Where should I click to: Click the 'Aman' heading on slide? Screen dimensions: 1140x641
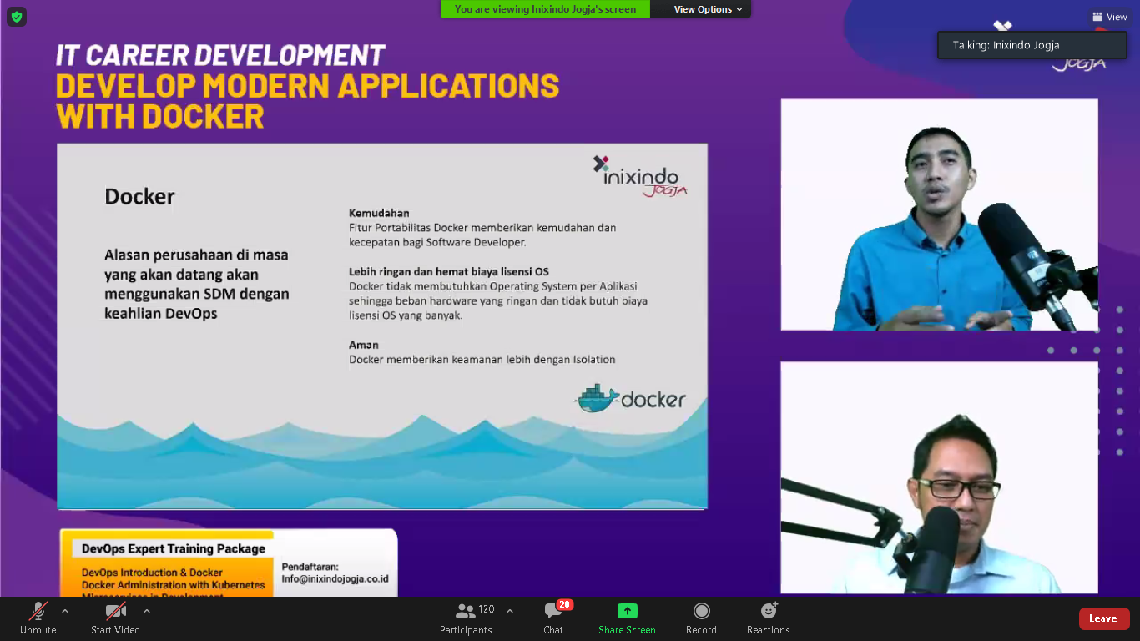(364, 345)
